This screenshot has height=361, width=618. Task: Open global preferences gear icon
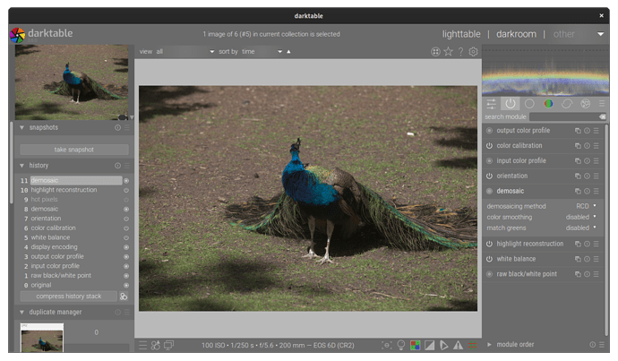474,52
